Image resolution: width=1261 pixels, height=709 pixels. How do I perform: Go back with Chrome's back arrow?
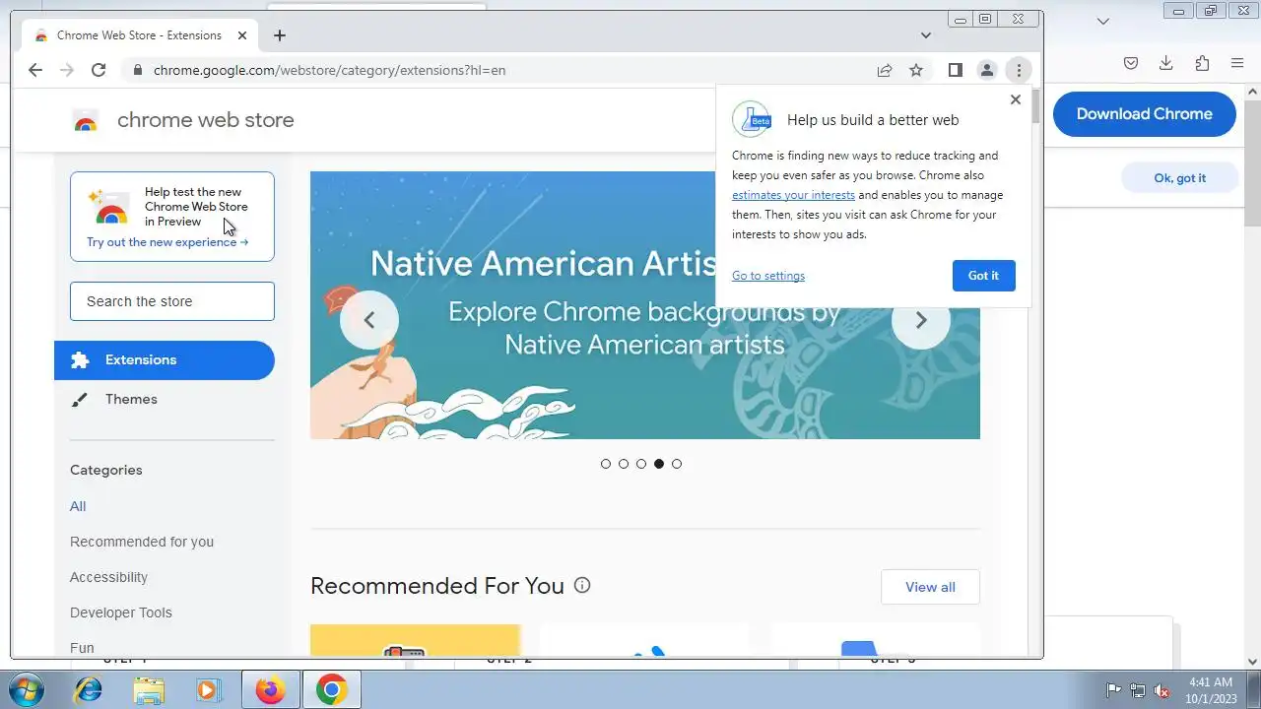coord(35,70)
